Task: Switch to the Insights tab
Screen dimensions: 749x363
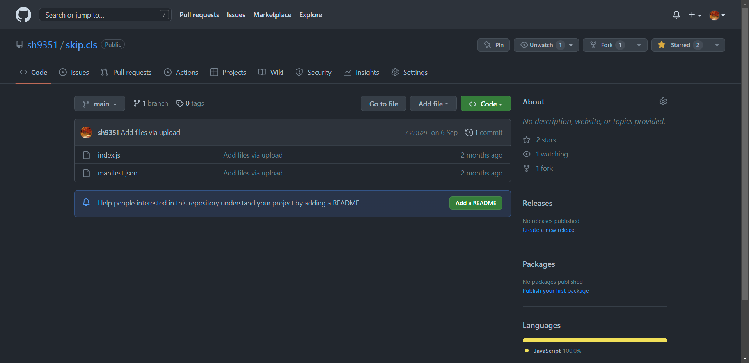Action: 361,73
